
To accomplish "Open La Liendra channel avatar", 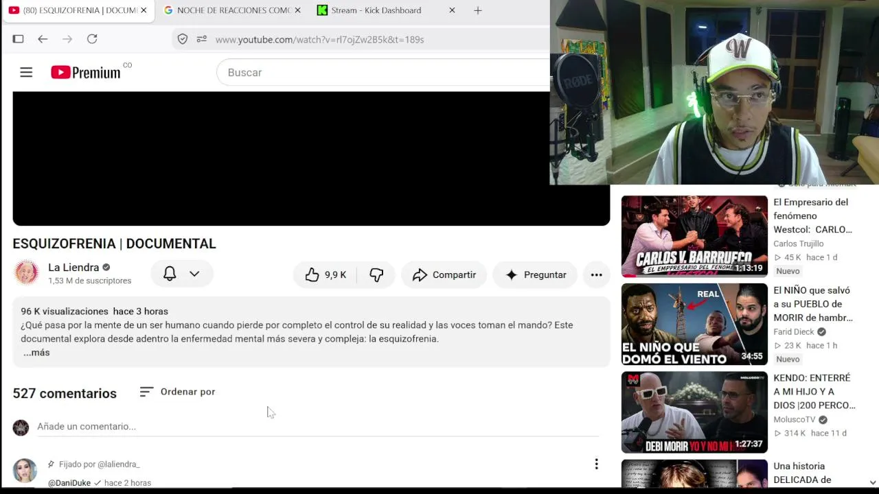I will [26, 273].
